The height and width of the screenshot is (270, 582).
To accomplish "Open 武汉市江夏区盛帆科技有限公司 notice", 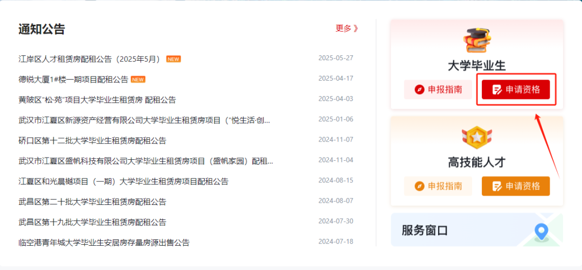I will coord(145,161).
